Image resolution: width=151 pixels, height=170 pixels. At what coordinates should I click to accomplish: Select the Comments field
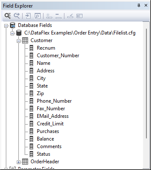point(49,146)
